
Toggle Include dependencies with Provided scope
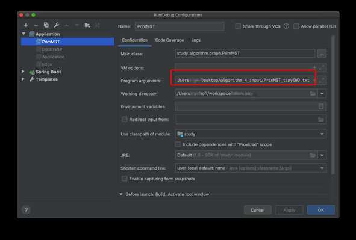pyautogui.click(x=178, y=144)
